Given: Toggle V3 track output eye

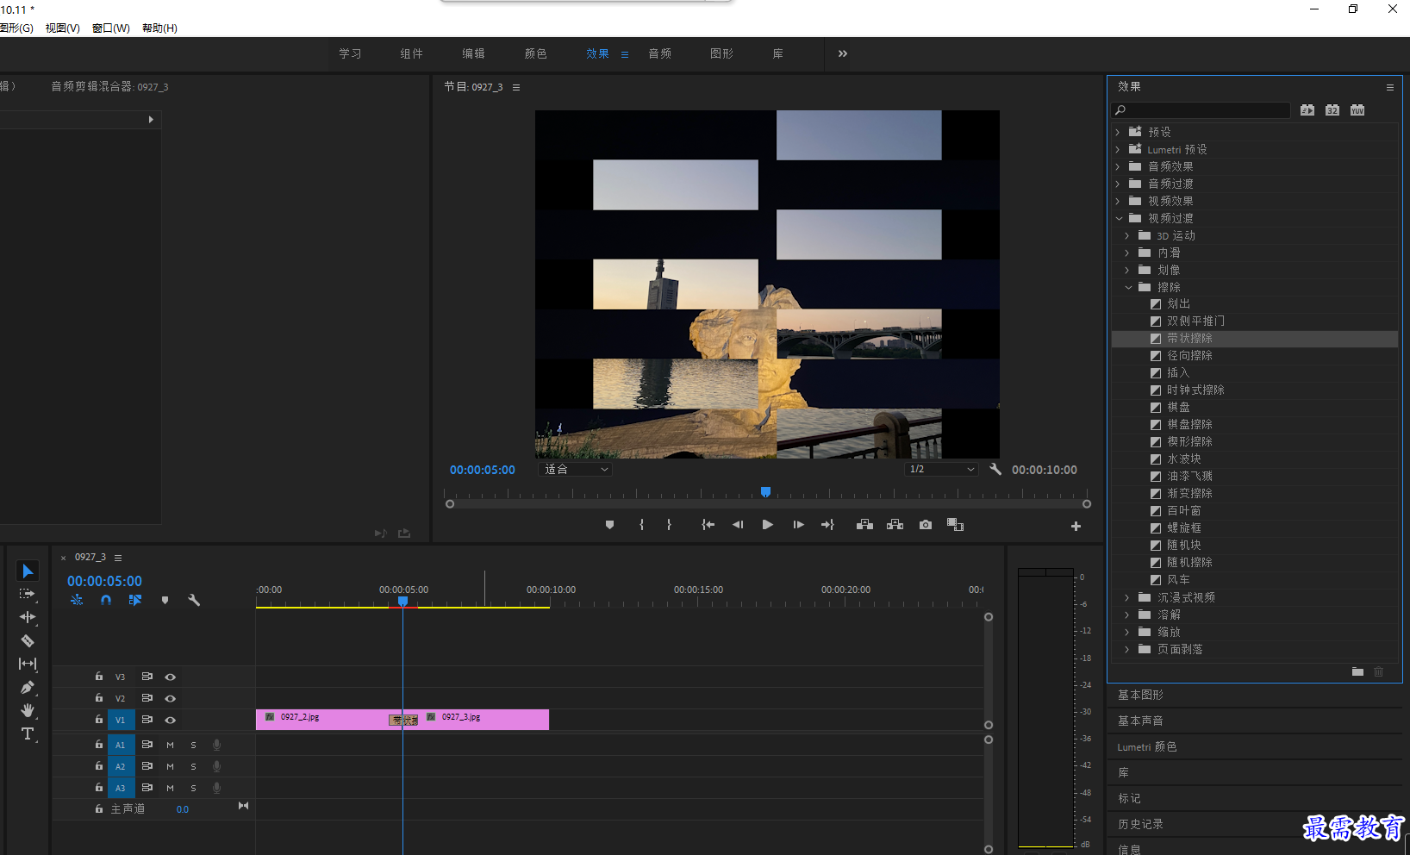Looking at the screenshot, I should [171, 677].
